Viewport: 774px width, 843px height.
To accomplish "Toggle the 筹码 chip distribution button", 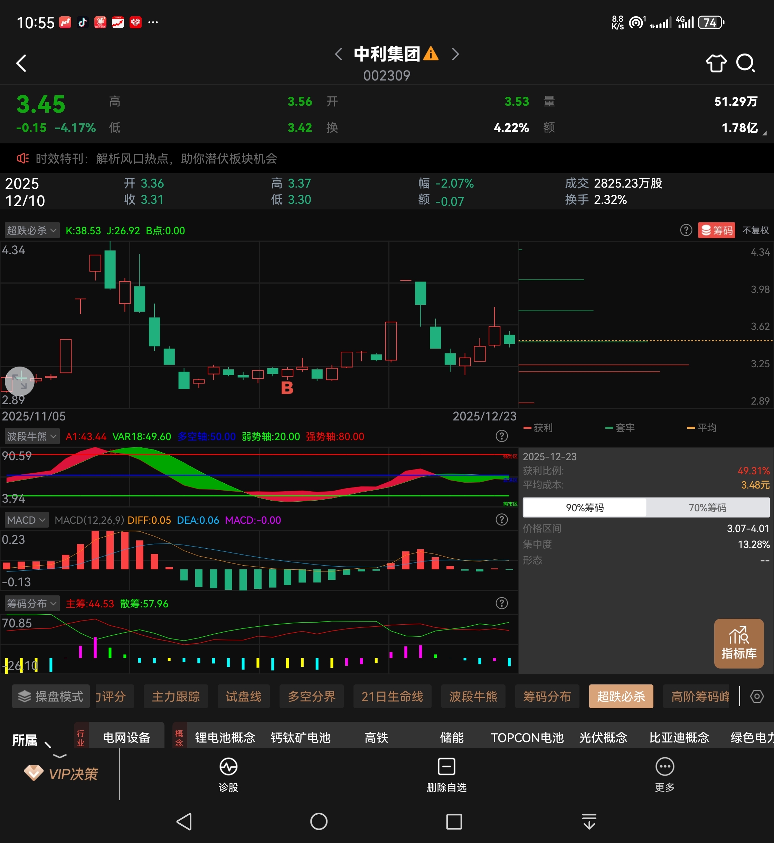I will pos(716,230).
